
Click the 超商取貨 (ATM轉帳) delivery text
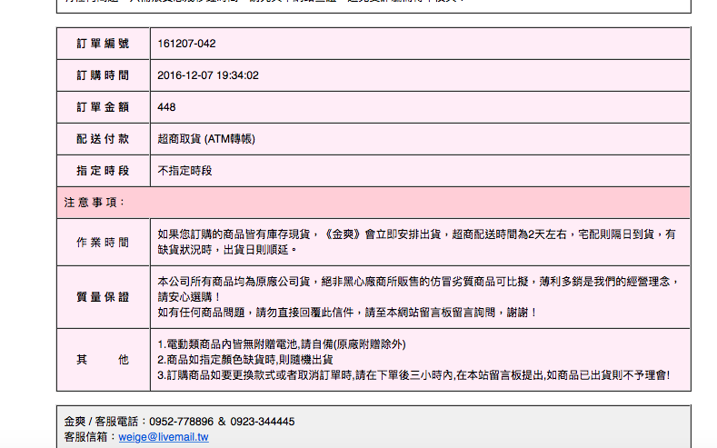(206, 139)
